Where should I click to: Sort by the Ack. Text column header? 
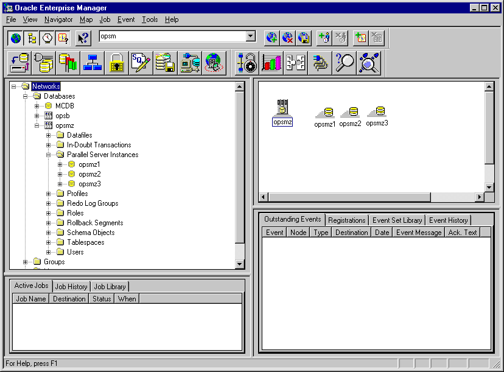pyautogui.click(x=463, y=233)
